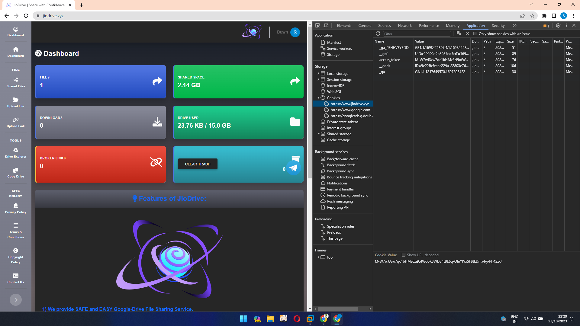The image size is (580, 326).
Task: Switch to the Console tab
Action: click(x=365, y=26)
